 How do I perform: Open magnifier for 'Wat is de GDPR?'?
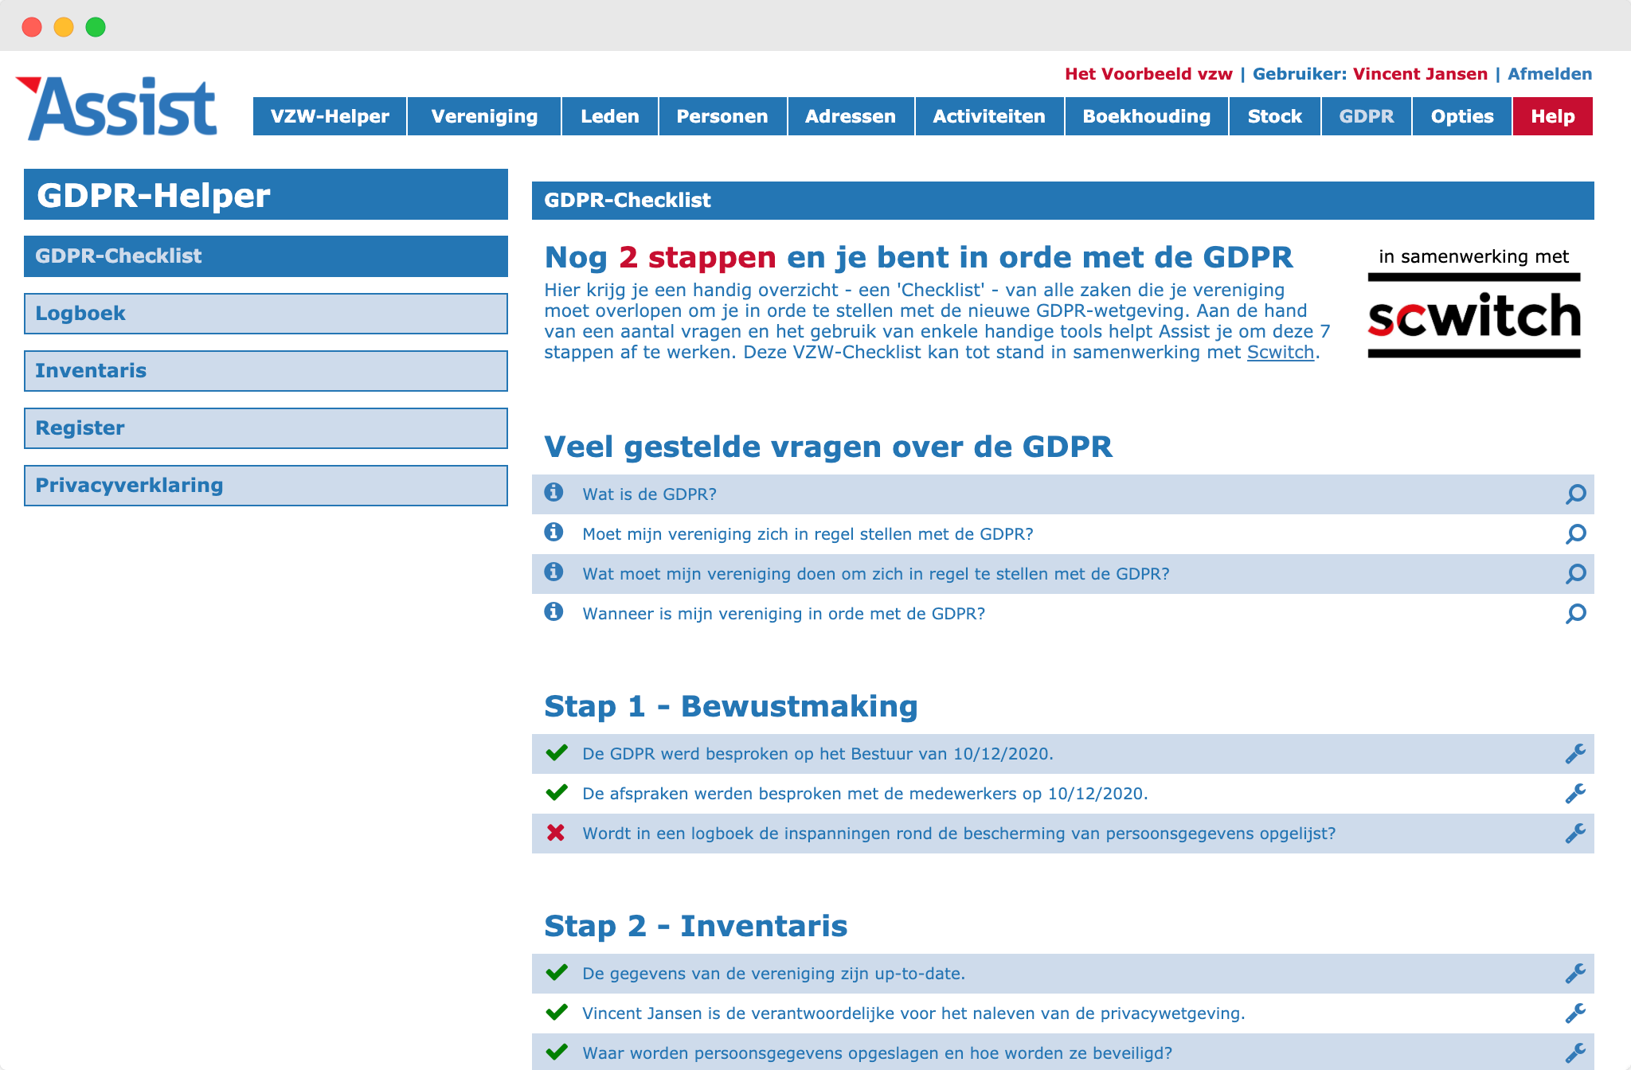[x=1575, y=494]
